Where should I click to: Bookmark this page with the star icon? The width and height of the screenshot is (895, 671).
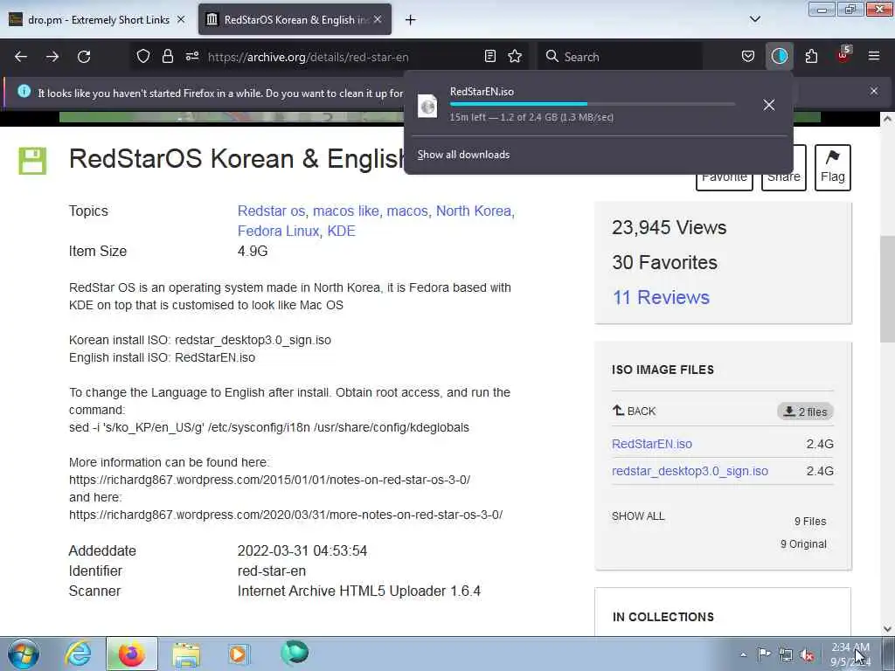click(515, 57)
